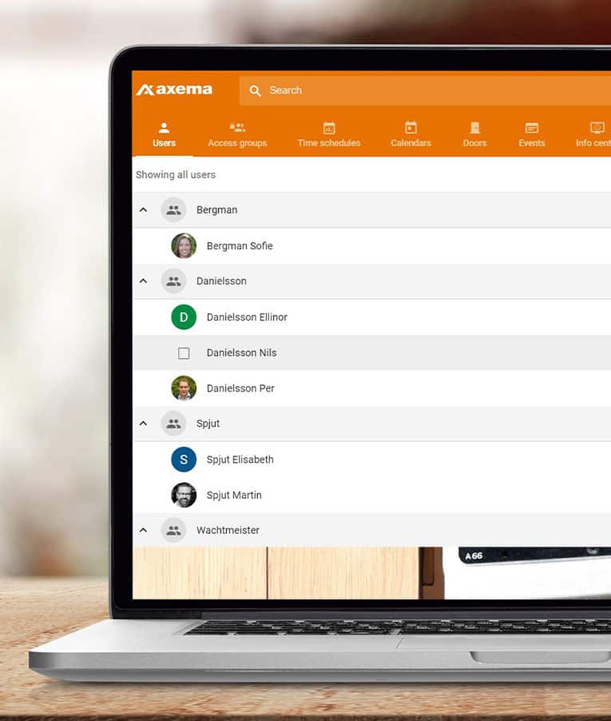Click the Time schedules calendar icon

(329, 128)
